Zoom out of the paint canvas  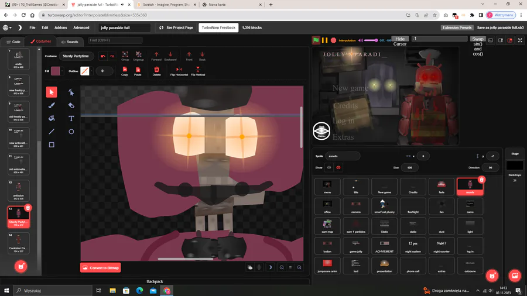pyautogui.click(x=282, y=267)
